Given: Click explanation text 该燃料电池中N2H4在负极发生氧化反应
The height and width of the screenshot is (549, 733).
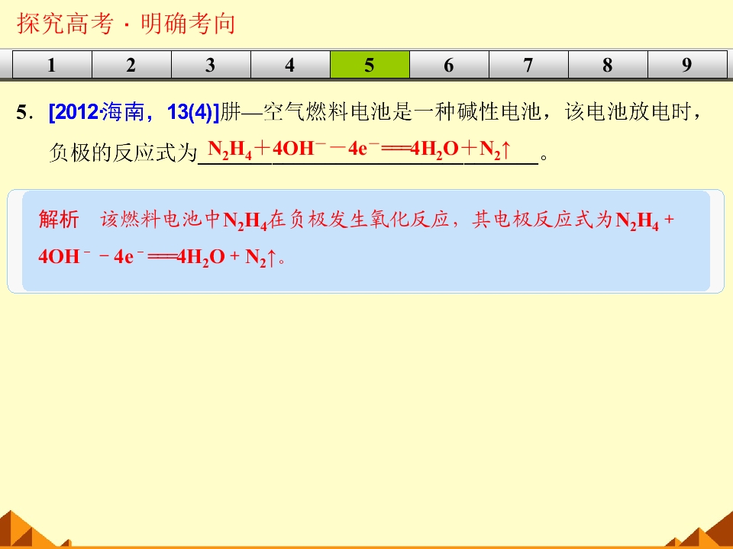Looking at the screenshot, I should point(275,220).
